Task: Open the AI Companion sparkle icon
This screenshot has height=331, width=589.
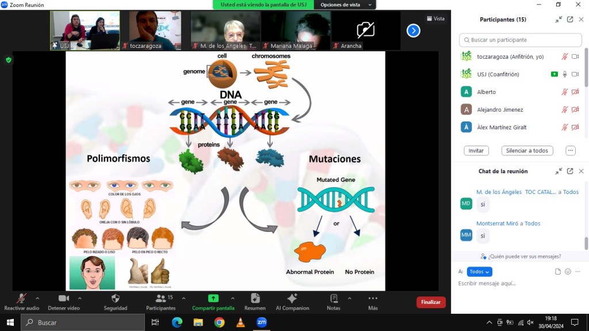Action: [x=292, y=299]
